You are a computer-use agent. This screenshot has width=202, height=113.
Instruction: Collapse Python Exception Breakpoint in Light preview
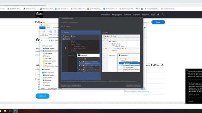120,65
